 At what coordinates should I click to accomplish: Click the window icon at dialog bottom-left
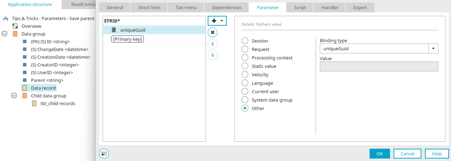104,153
